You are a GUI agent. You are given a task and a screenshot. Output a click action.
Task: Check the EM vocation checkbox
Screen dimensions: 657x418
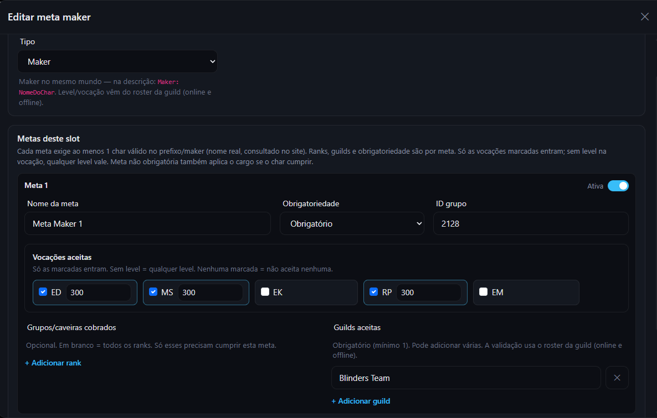pyautogui.click(x=483, y=292)
